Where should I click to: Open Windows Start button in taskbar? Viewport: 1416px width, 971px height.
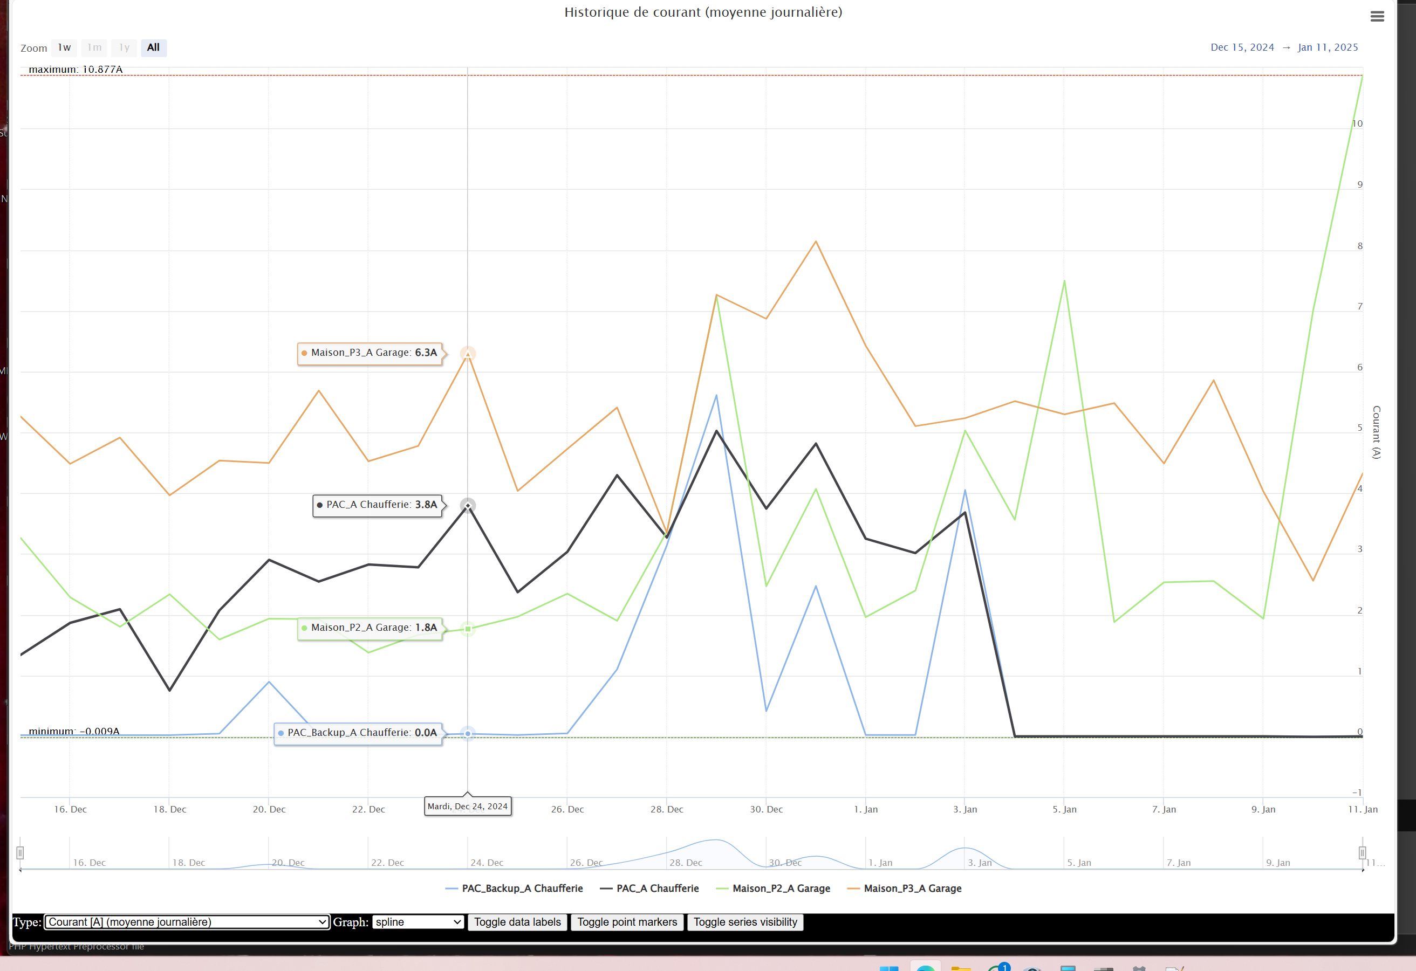889,967
